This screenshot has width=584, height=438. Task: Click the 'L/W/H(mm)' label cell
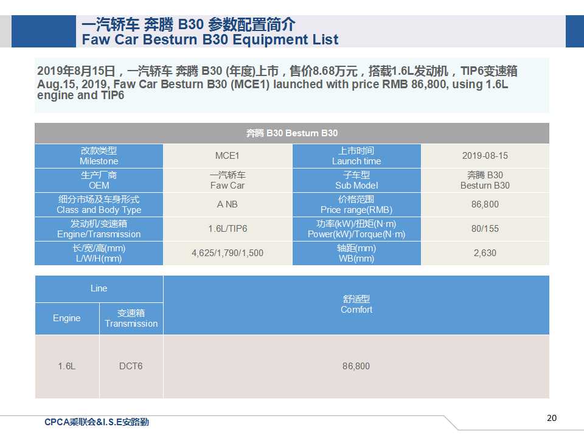[x=99, y=253]
